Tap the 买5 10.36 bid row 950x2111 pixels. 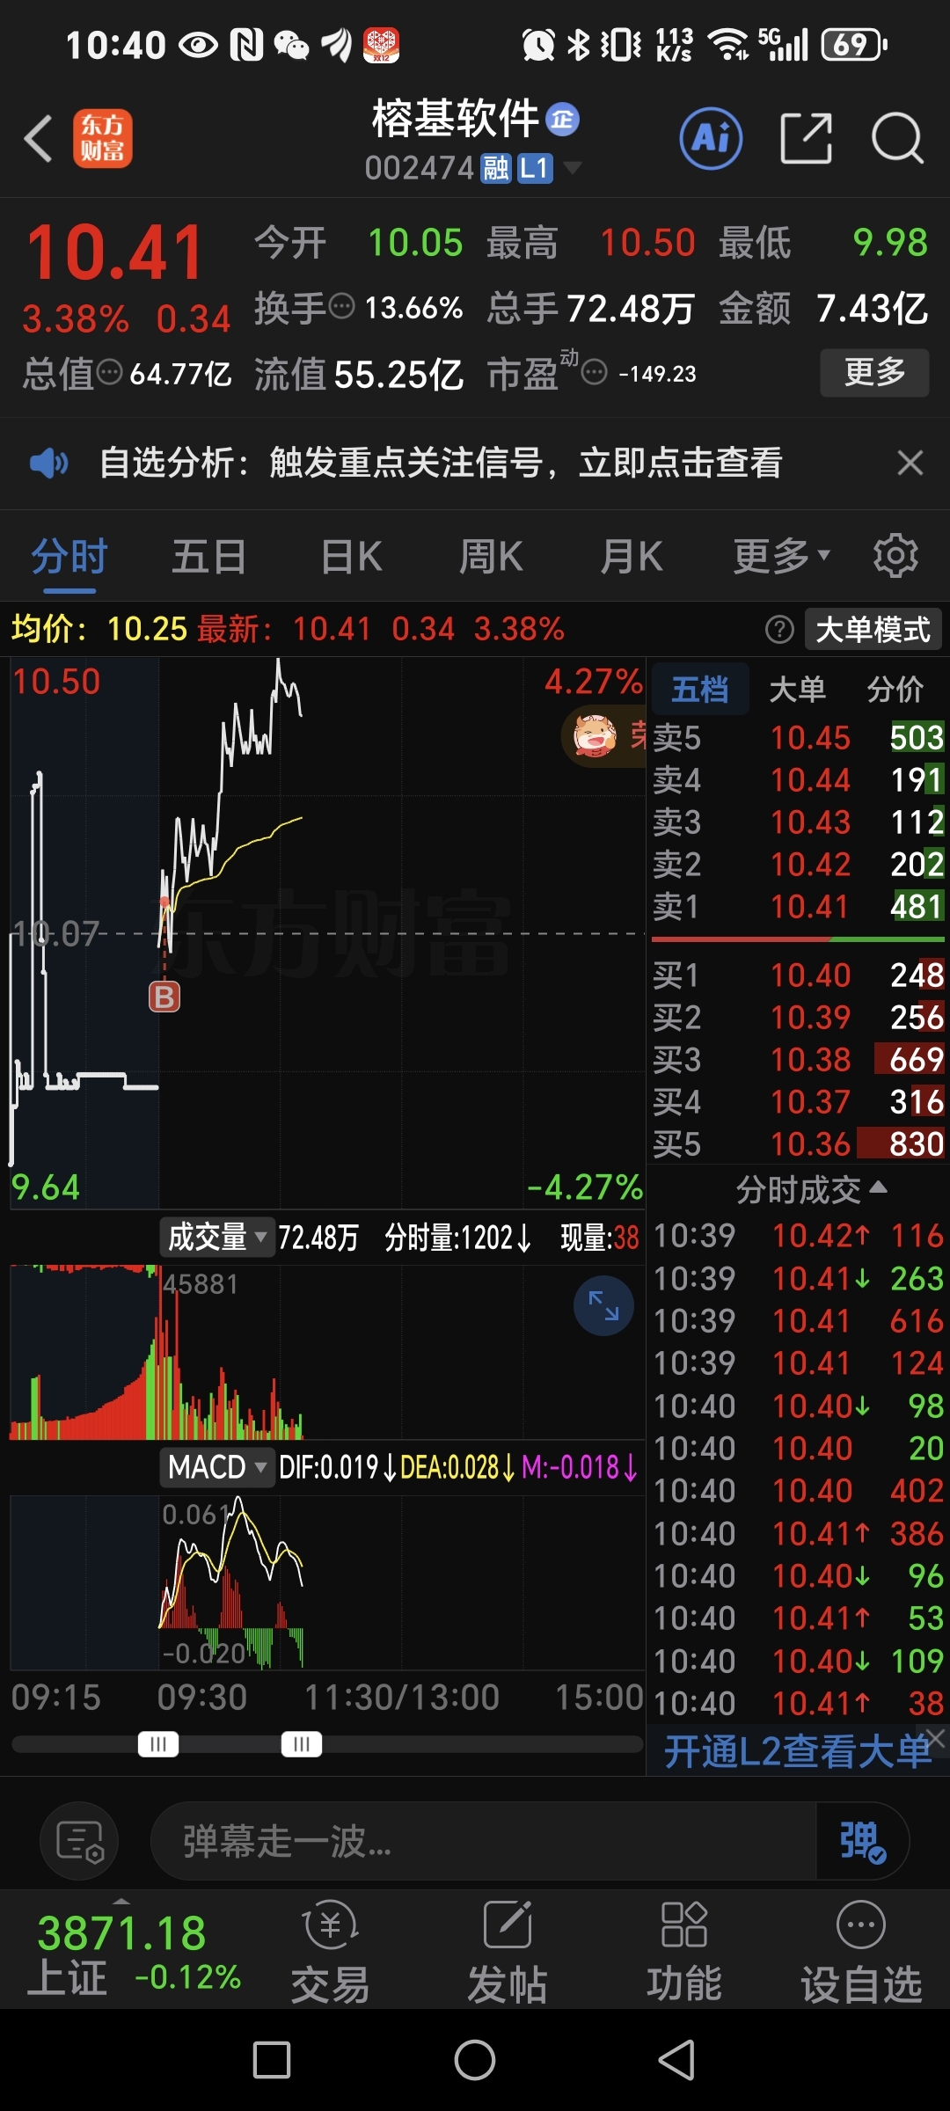pyautogui.click(x=798, y=1144)
